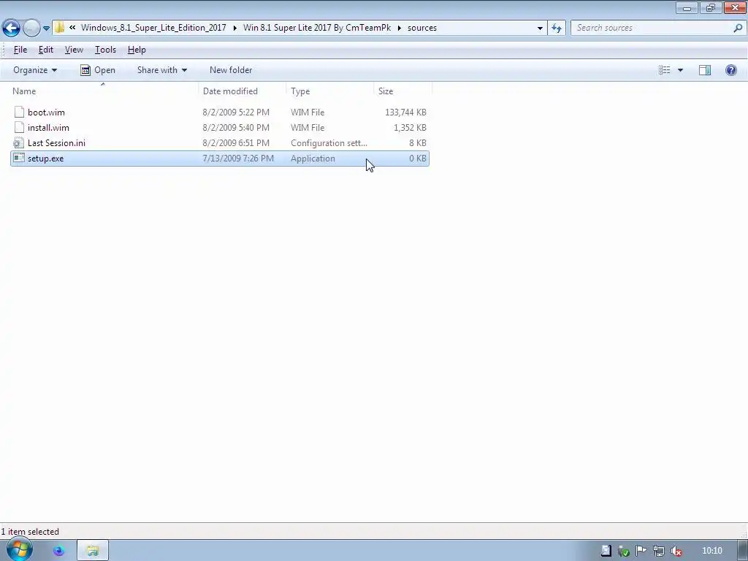This screenshot has height=561, width=748.
Task: Click the boot.wim file icon
Action: pyautogui.click(x=19, y=112)
